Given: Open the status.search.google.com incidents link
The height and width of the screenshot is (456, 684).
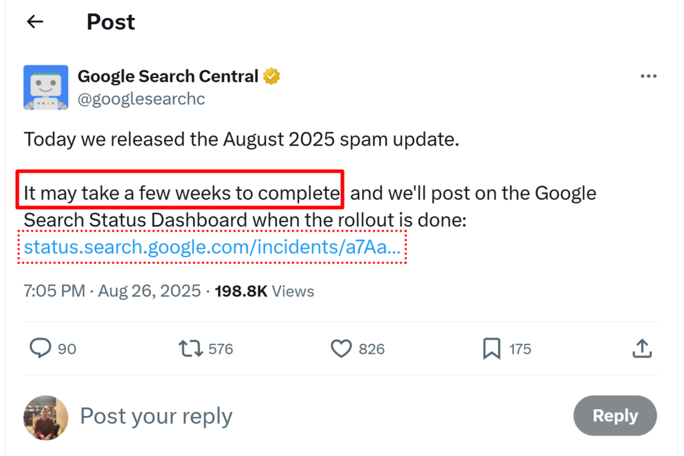Looking at the screenshot, I should tap(212, 247).
